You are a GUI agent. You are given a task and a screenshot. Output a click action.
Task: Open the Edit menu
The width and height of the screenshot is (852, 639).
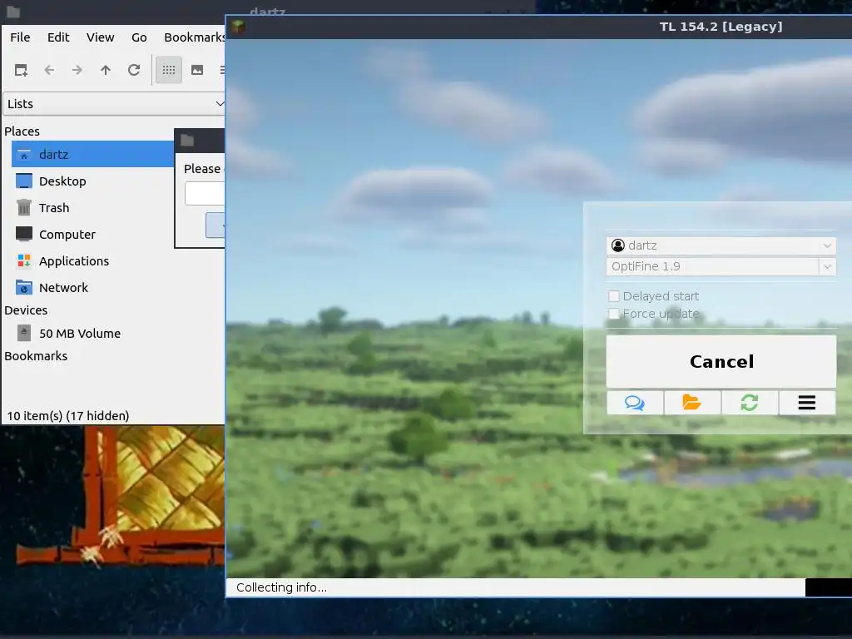(58, 37)
